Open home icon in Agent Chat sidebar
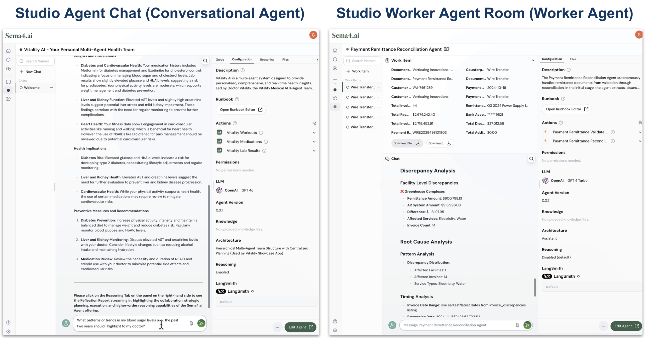This screenshot has height=338, width=647. [9, 51]
